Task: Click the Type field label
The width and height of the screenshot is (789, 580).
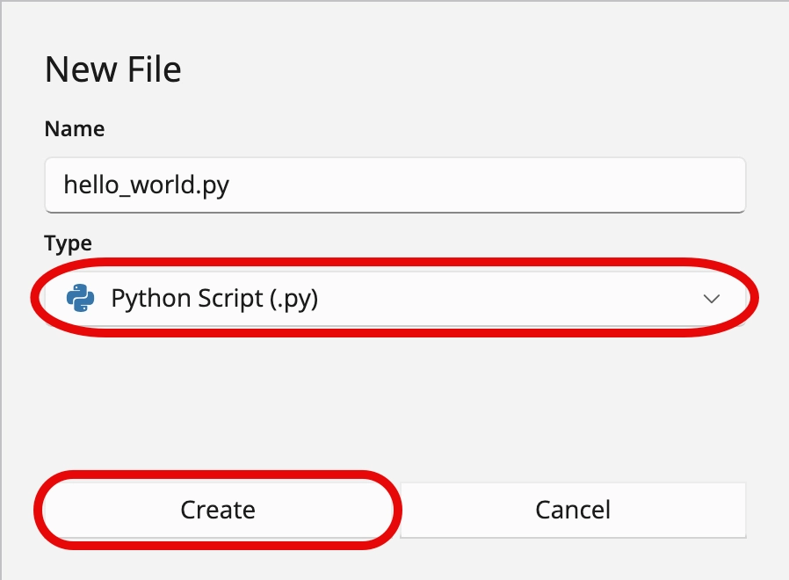Action: 68,243
